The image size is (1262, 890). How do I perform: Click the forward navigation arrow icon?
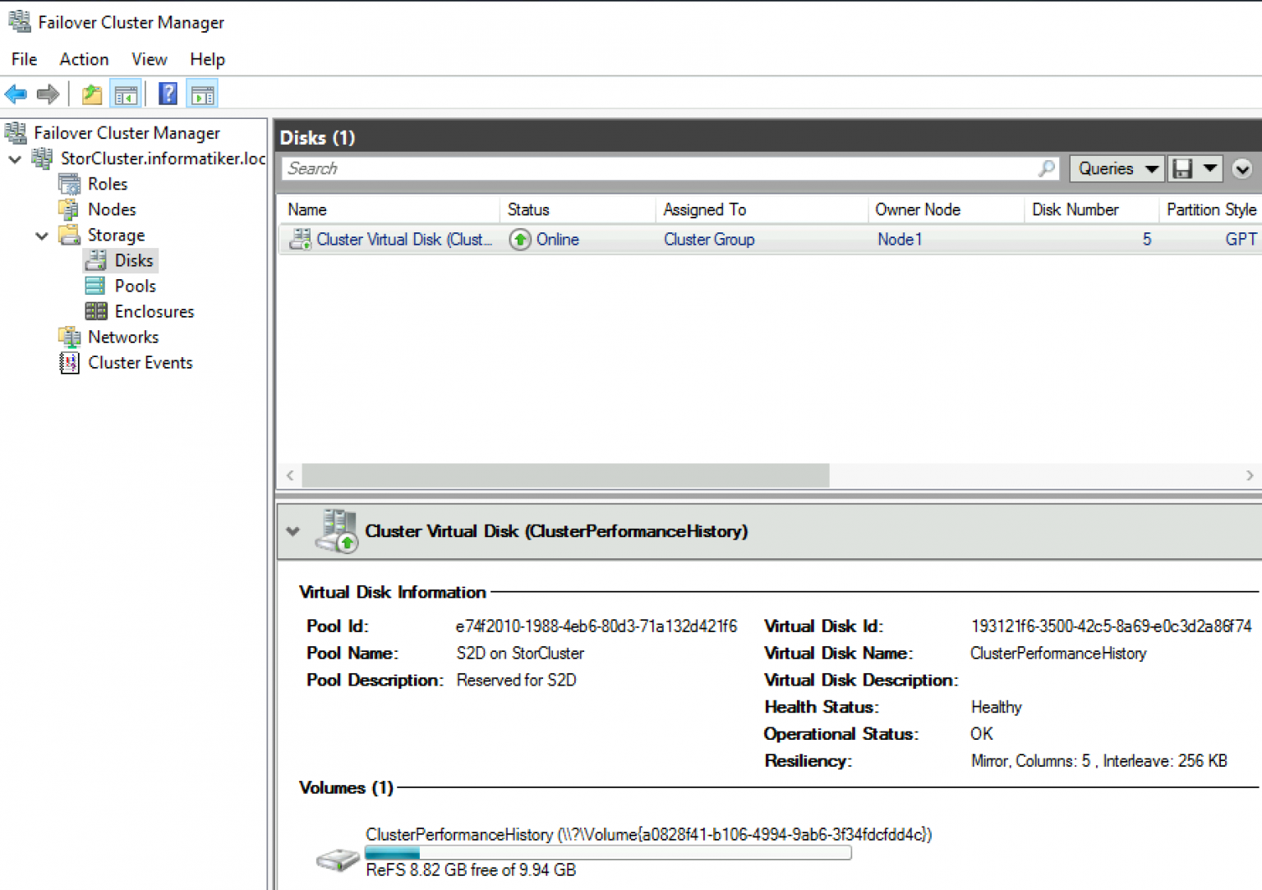[x=48, y=93]
